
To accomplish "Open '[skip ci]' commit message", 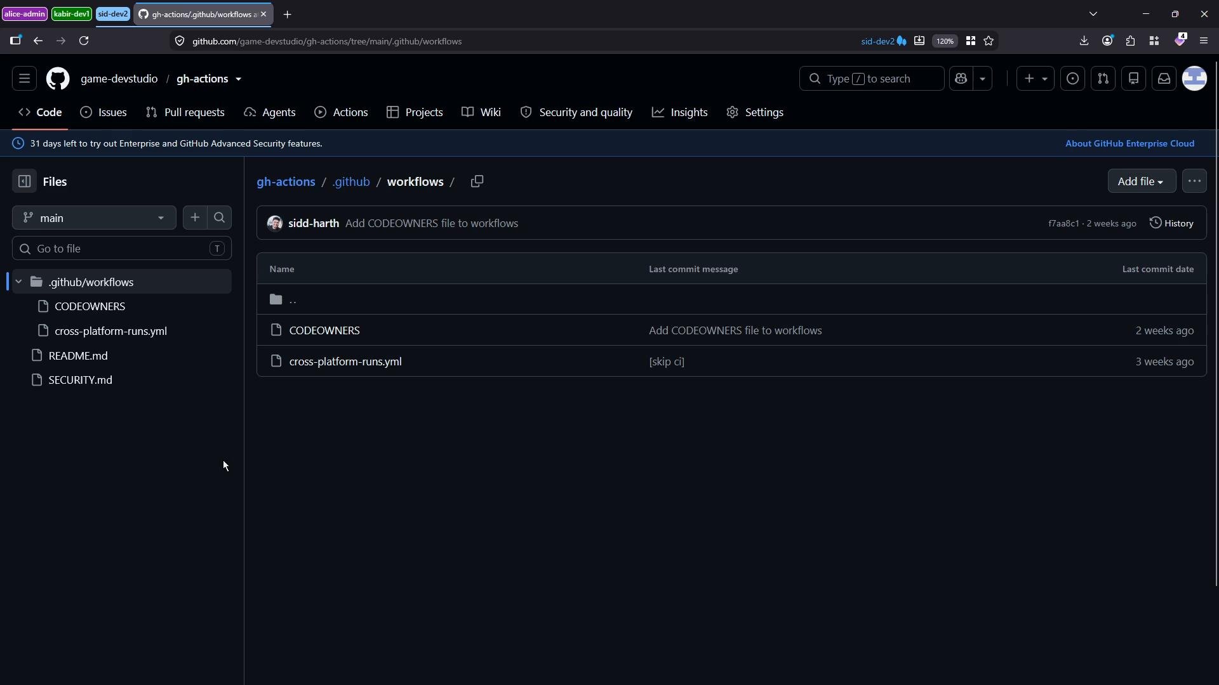I will (x=667, y=362).
